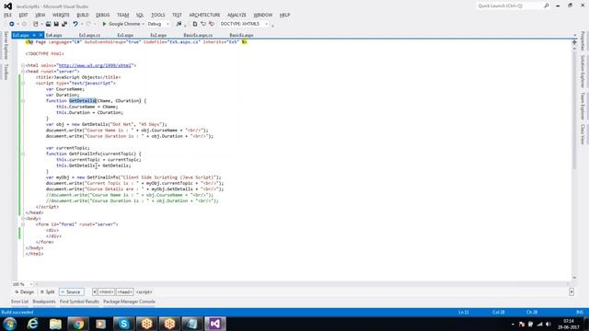This screenshot has height=331, width=589.
Task: Open the undo history dropdown arrow
Action: coord(82,24)
